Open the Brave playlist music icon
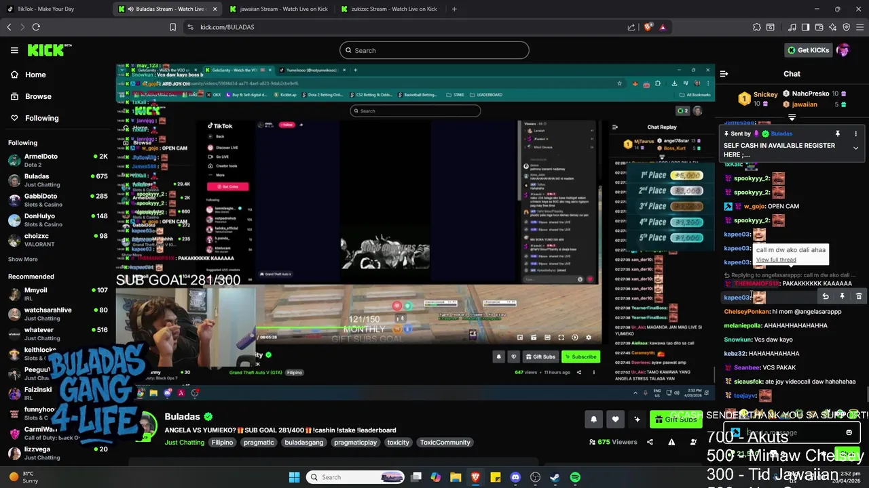The image size is (869, 488). tap(792, 27)
